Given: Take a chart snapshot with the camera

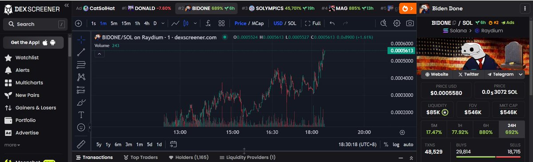Looking at the screenshot, I should 410,23.
